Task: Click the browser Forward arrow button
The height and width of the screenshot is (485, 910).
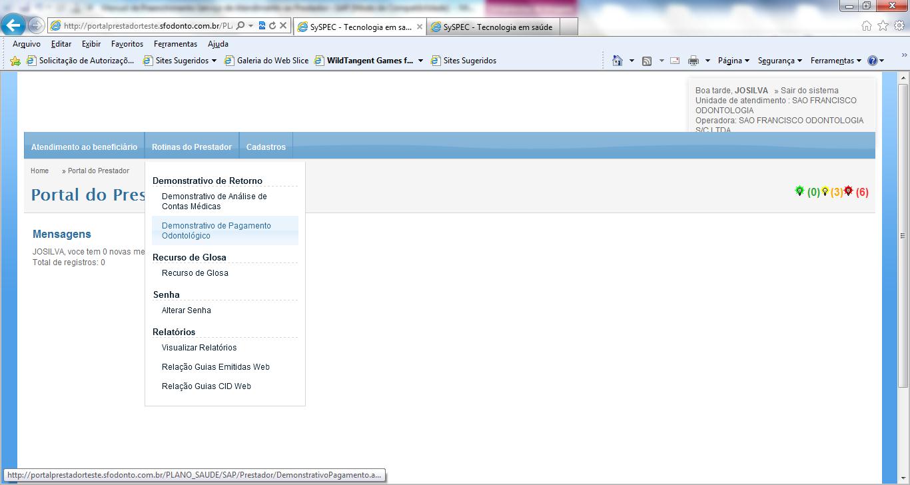Action: [36, 26]
